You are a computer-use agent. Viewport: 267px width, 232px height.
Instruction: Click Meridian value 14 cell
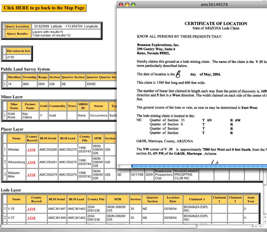tap(14, 84)
